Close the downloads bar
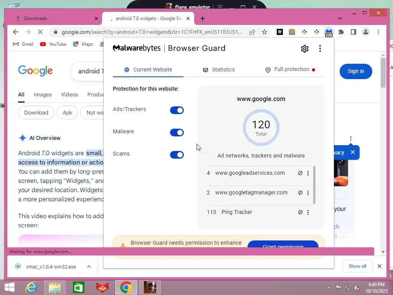Image resolution: width=393 pixels, height=295 pixels. (380, 266)
